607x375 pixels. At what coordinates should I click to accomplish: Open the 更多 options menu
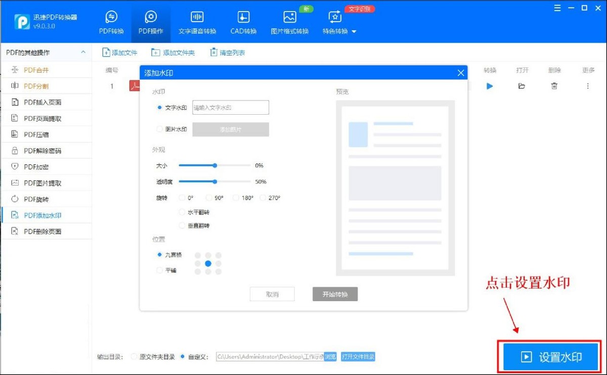point(588,86)
